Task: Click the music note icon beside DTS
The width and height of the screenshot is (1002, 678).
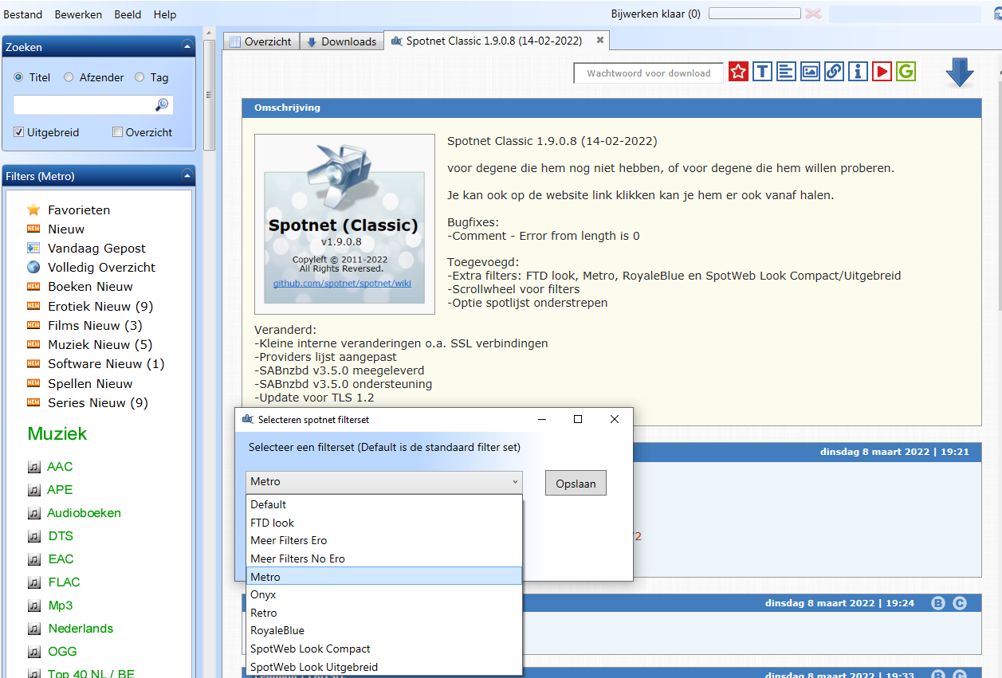Action: tap(33, 536)
